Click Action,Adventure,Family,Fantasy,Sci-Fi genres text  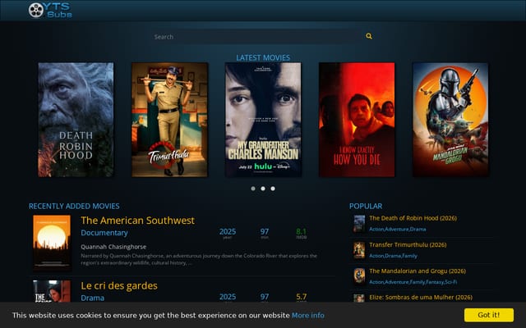click(x=413, y=282)
